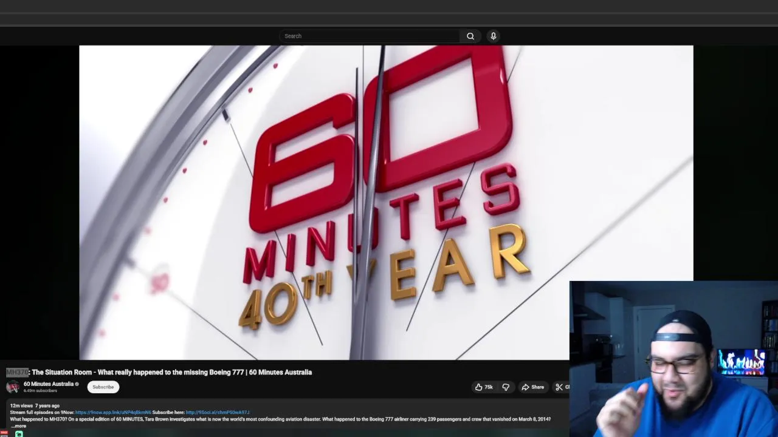Image resolution: width=778 pixels, height=437 pixels.
Task: Click the green icon at bottom-left
Action: [19, 434]
